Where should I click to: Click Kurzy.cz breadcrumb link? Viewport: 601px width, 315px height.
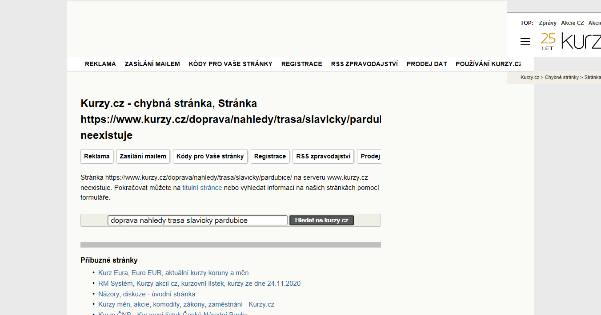click(x=530, y=77)
